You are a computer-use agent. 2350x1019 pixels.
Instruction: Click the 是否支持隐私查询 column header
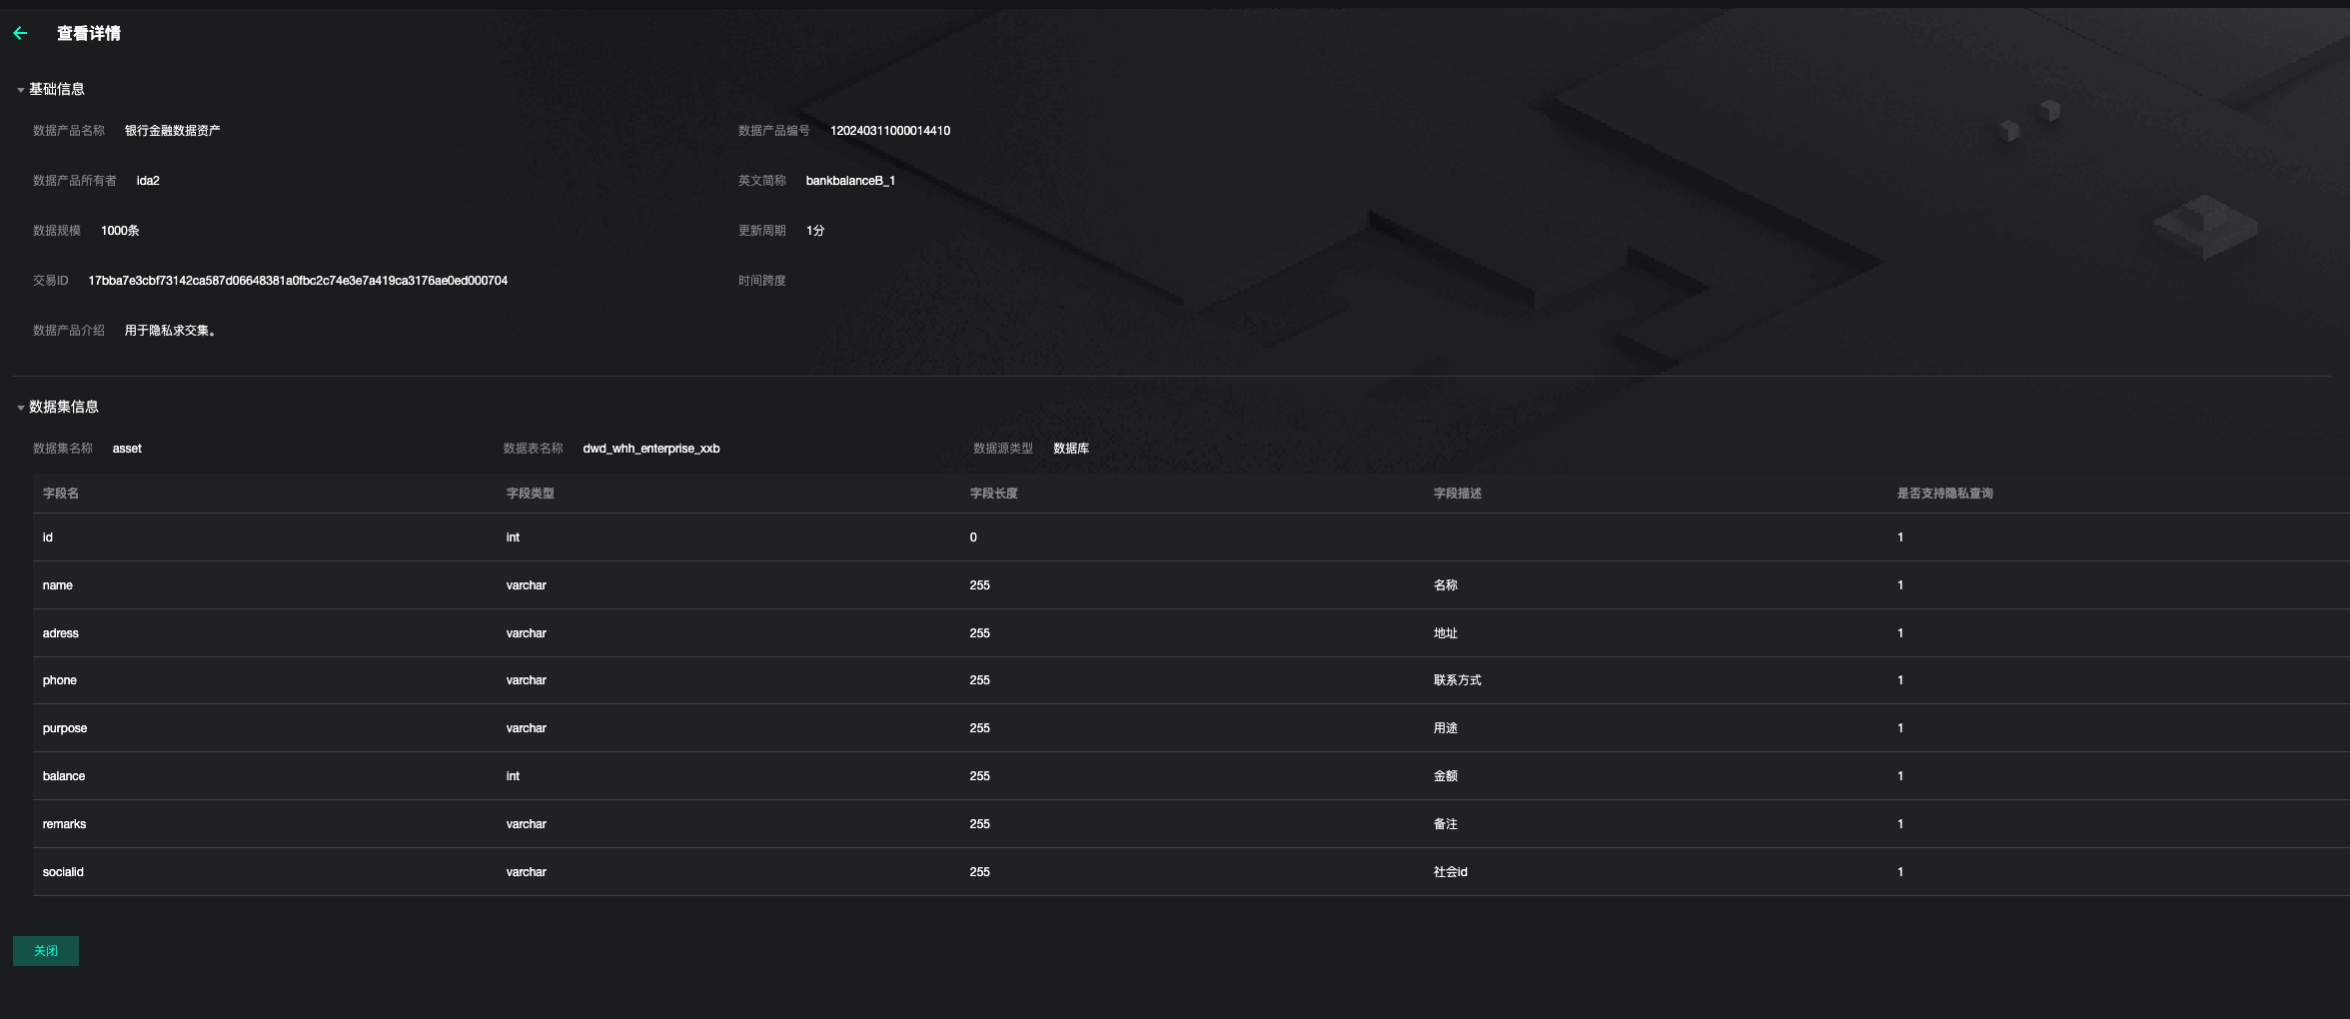point(1944,494)
